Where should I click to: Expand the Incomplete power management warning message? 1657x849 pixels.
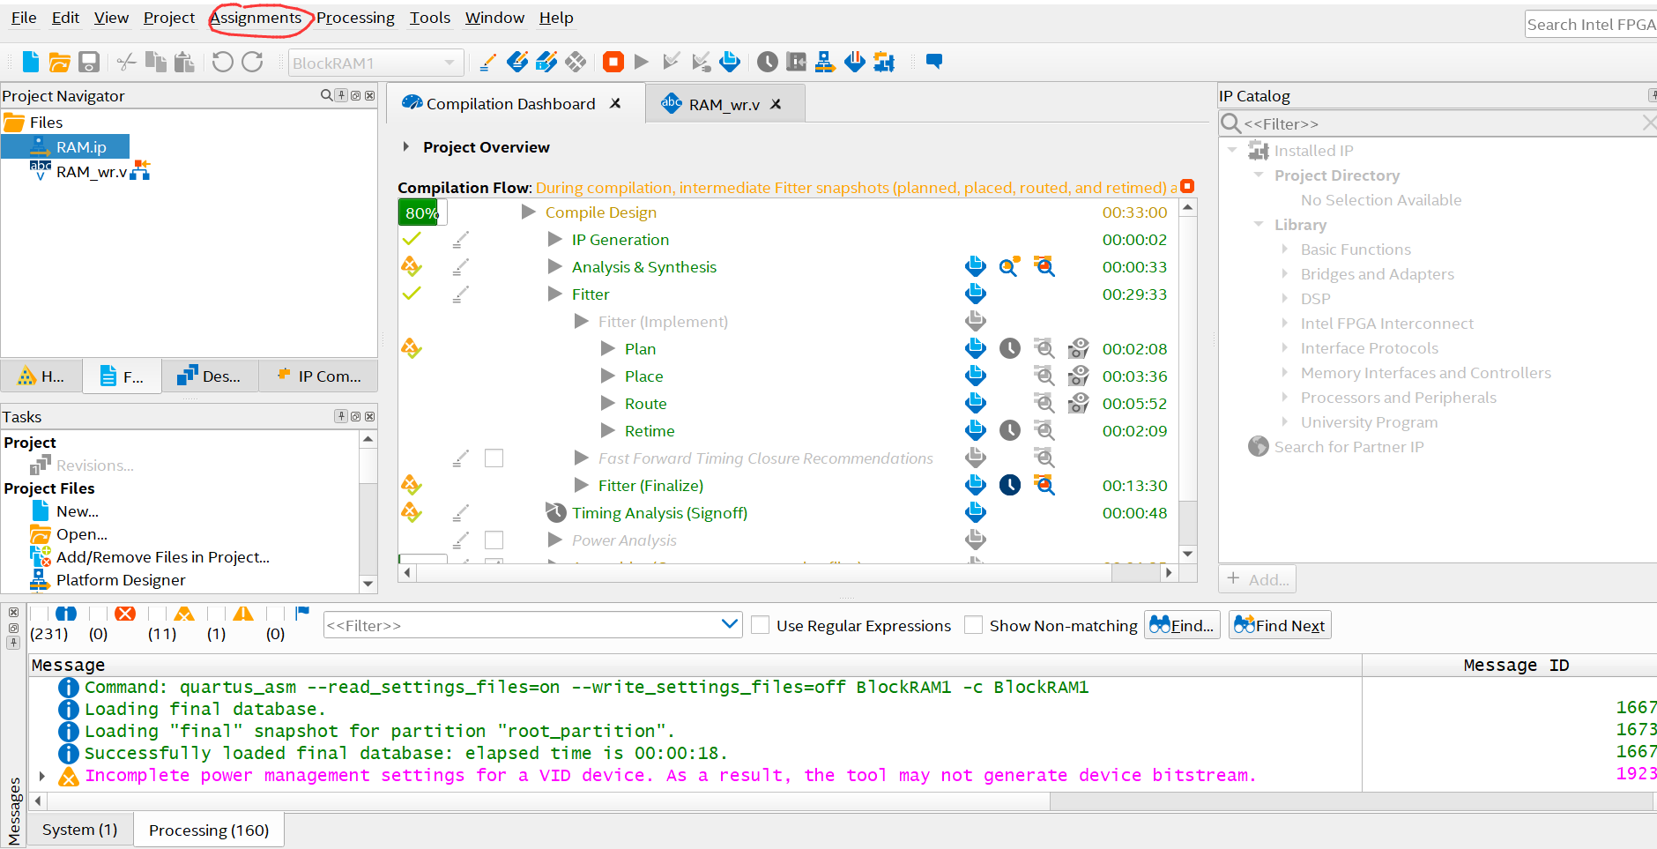point(41,776)
